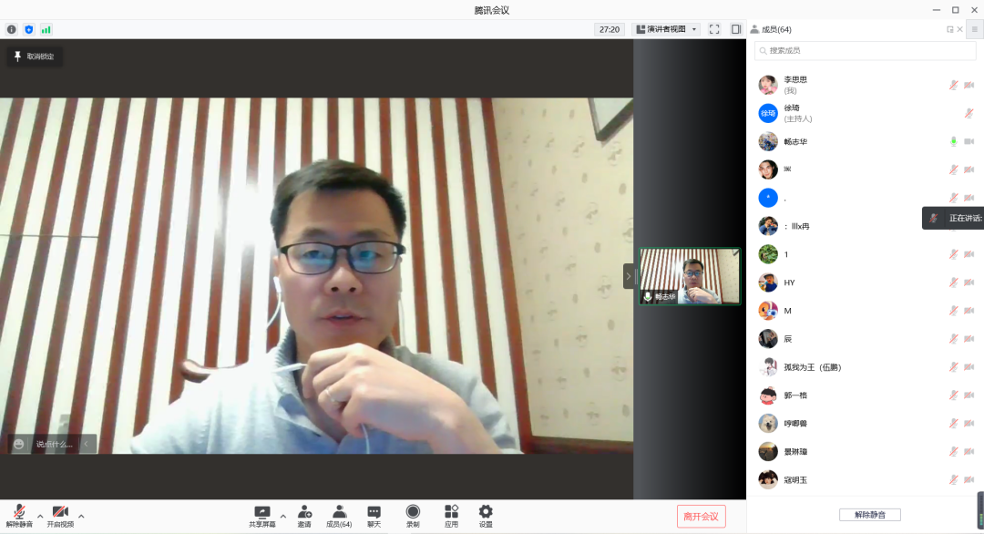Viewport: 984px width, 534px height.
Task: Turn on camera with 开启视频 toggle
Action: click(x=60, y=514)
